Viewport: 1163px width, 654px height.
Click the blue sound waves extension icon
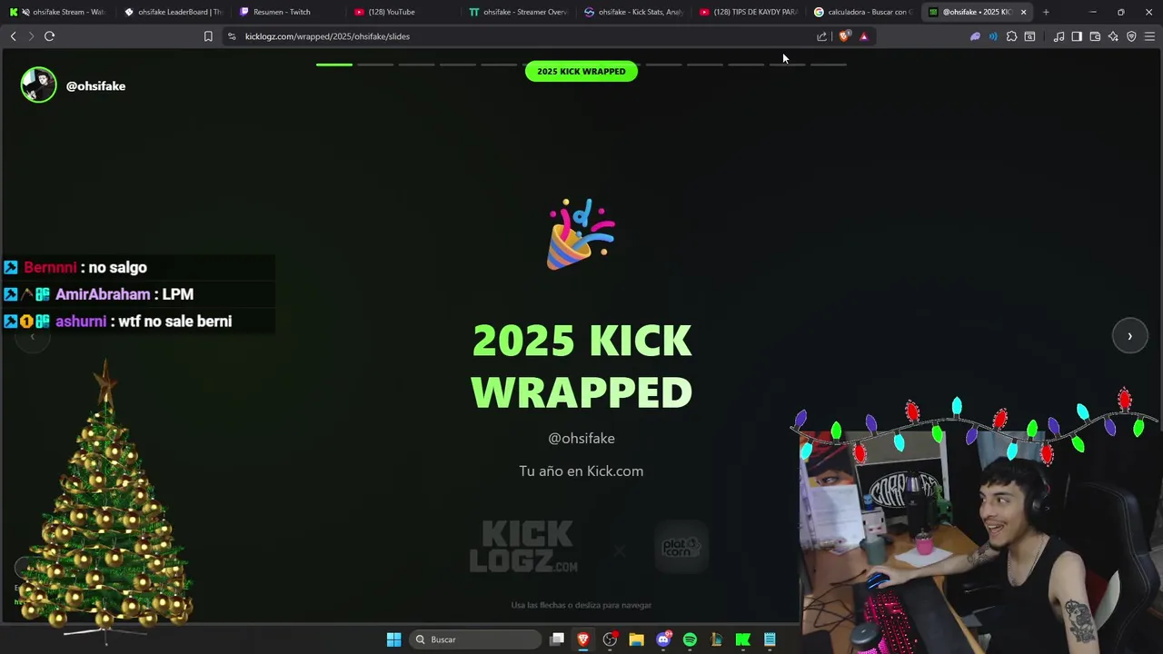[x=993, y=36]
